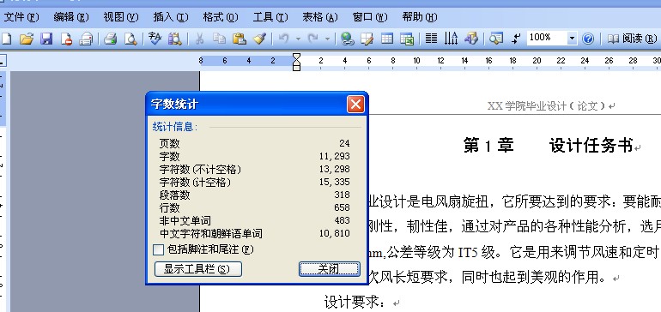Screen dimensions: 661x312
Task: Click the 字数 value 11,293
Action: pos(334,157)
